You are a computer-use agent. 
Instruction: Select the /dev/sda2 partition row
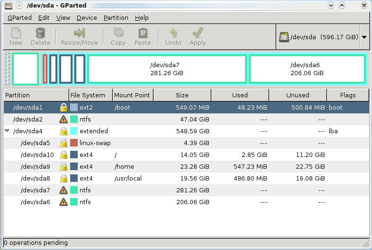tap(187, 119)
